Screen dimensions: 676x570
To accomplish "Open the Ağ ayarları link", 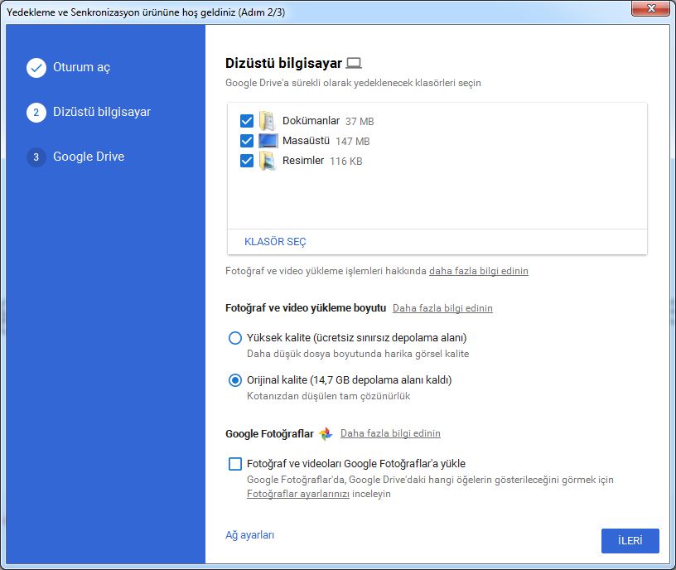I will [x=249, y=534].
